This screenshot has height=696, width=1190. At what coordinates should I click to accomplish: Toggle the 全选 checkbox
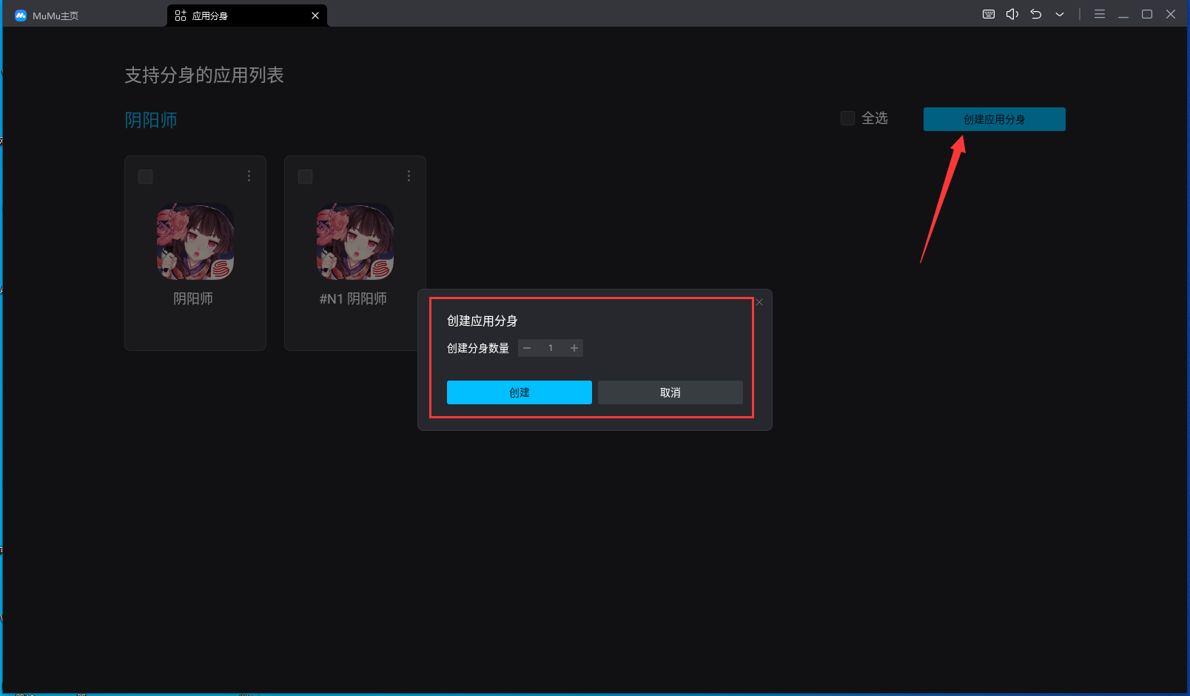tap(848, 118)
